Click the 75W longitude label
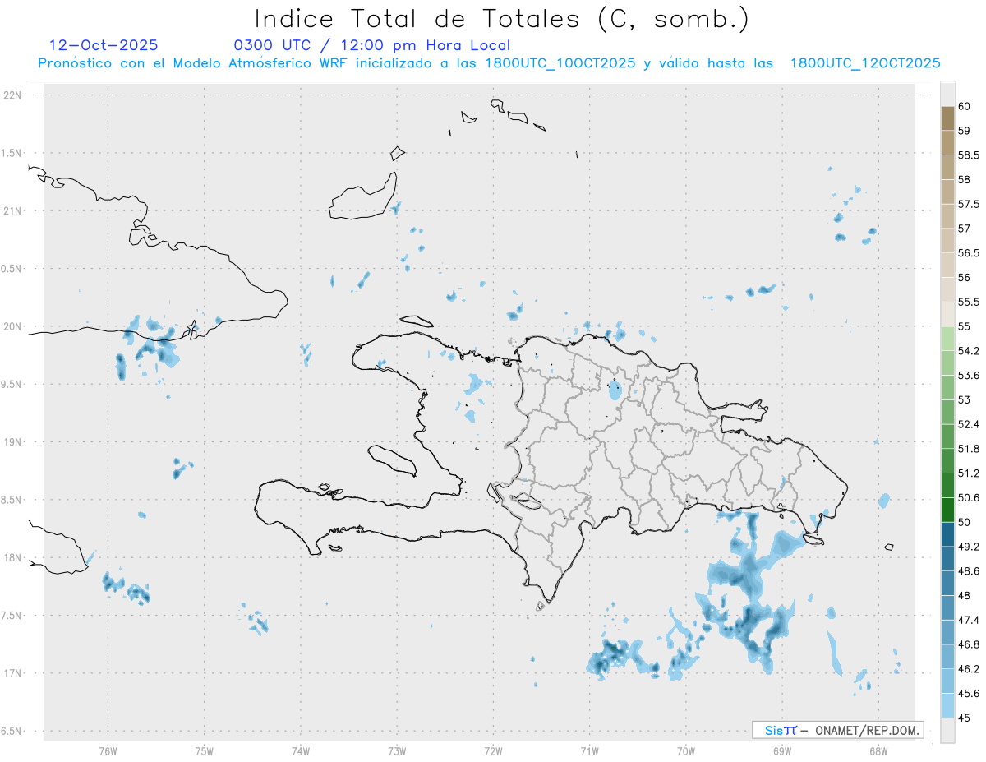Image resolution: width=986 pixels, height=762 pixels. [x=204, y=750]
